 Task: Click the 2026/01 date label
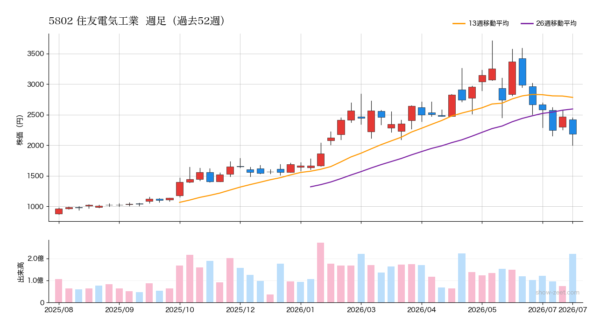301,309
